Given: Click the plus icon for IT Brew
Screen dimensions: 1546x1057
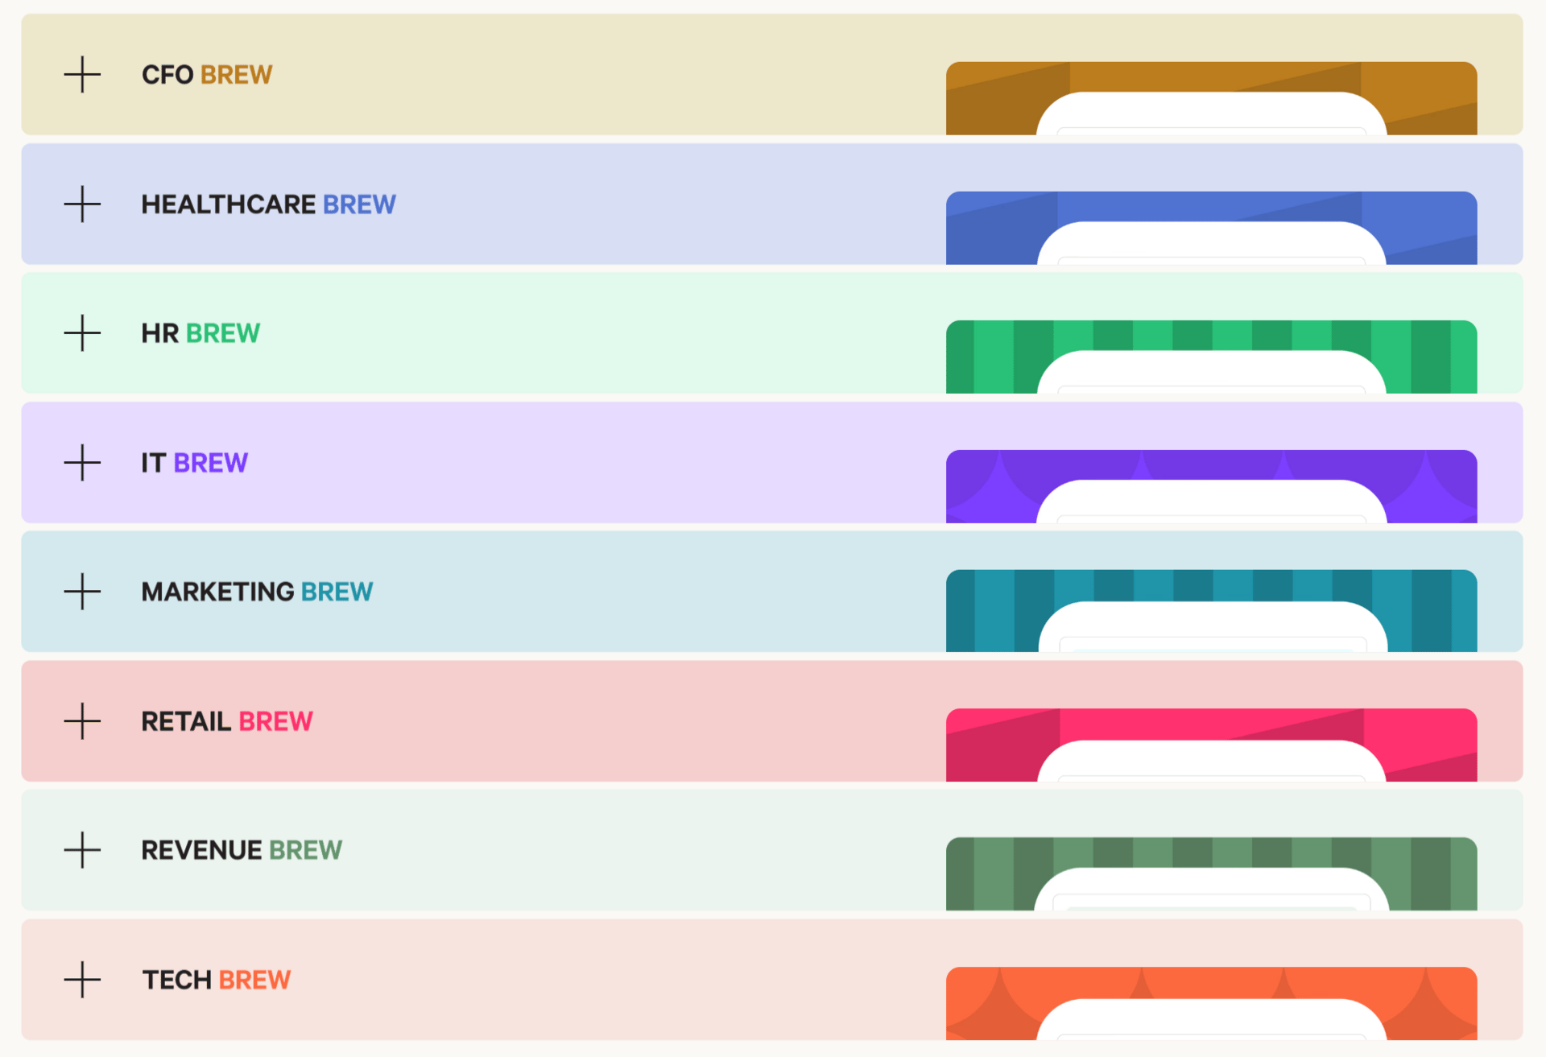Looking at the screenshot, I should [82, 463].
